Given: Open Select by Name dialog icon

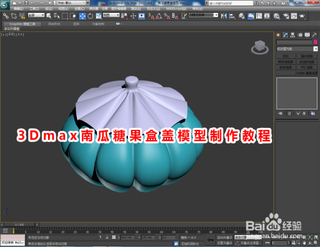Looking at the screenshot, I should (57, 16).
